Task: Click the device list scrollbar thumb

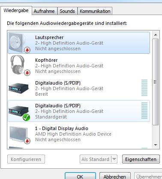Action: [156, 82]
